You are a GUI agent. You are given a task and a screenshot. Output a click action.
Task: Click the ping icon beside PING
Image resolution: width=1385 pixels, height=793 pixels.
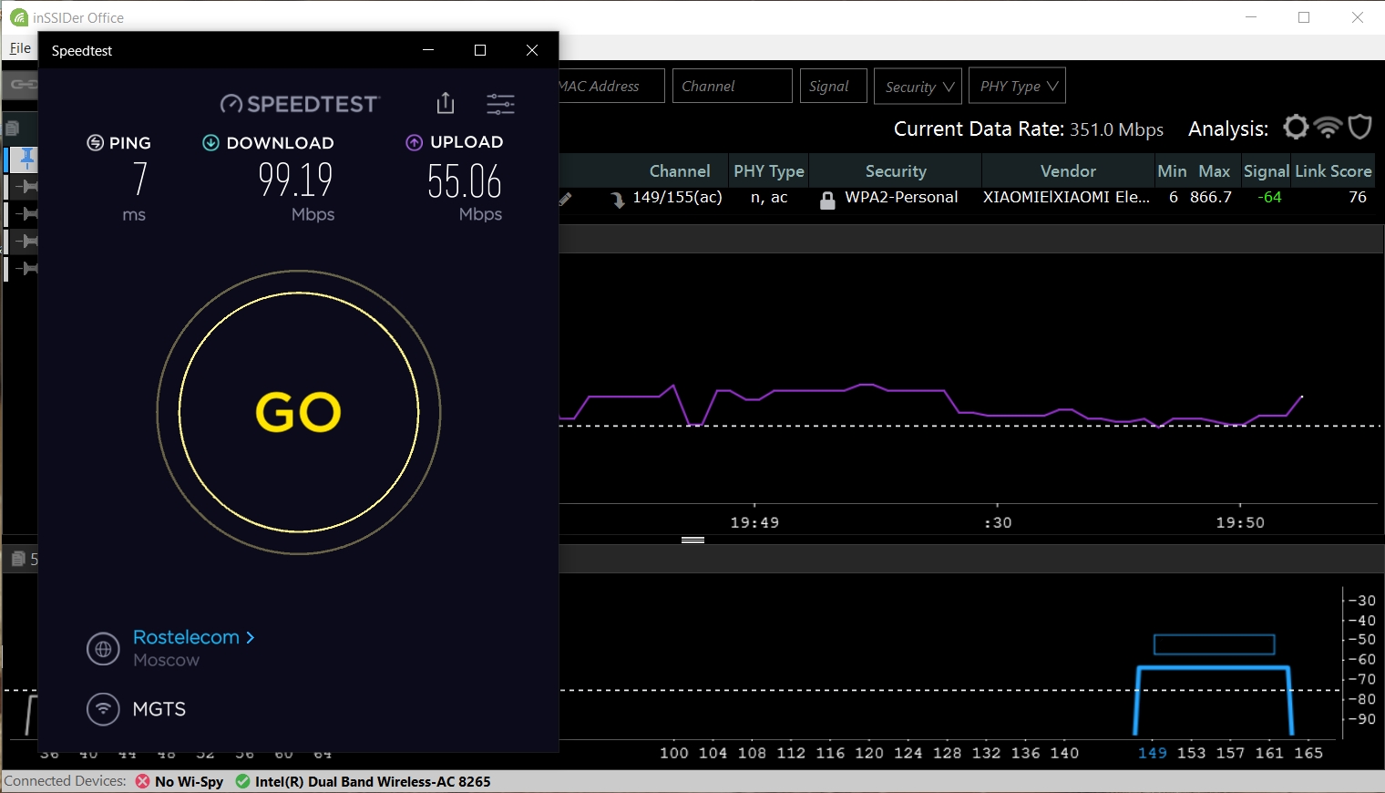95,142
